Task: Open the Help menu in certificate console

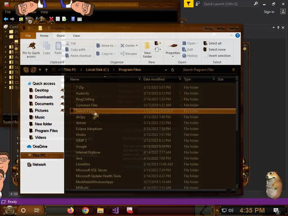Action: 44,12
